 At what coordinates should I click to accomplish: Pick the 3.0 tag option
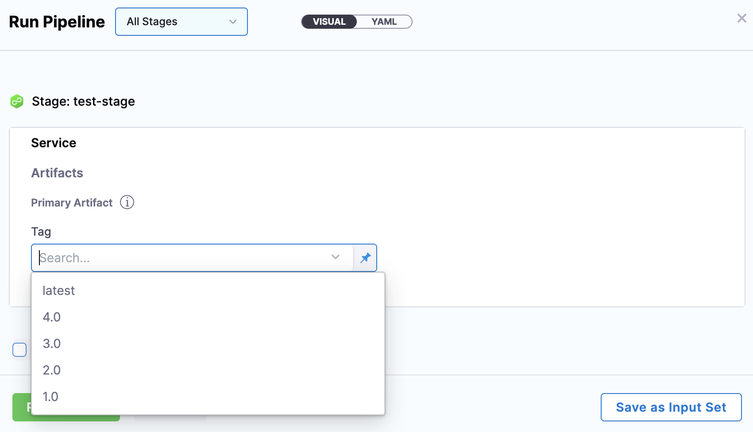click(52, 344)
